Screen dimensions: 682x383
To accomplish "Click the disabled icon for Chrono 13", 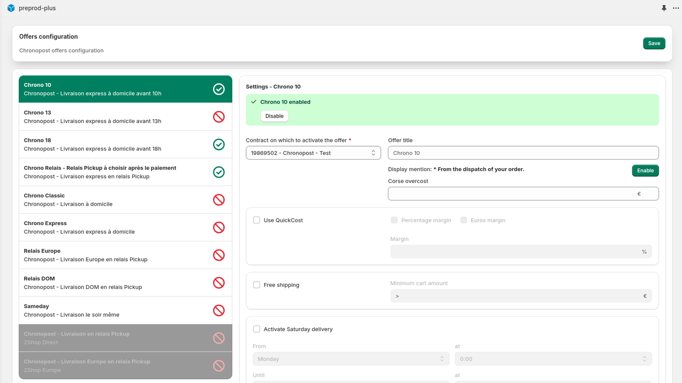I will click(x=219, y=117).
